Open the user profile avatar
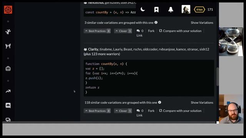This screenshot has height=138, width=246. pyautogui.click(x=186, y=9)
